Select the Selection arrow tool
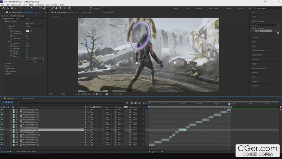Image resolution: width=282 pixels, height=159 pixels. tap(8, 8)
